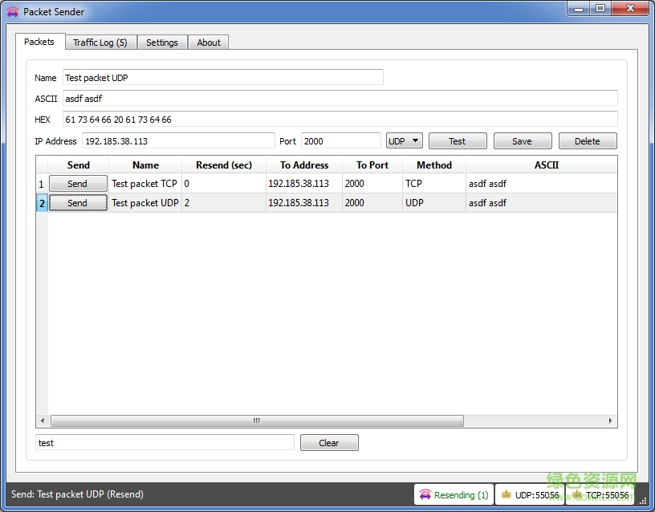Click the UDP row's 192.185.38.113 address cell
The width and height of the screenshot is (655, 512).
click(304, 203)
